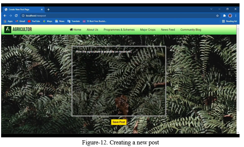Open the Apps bookmark
The image size is (244, 147).
(8, 21)
